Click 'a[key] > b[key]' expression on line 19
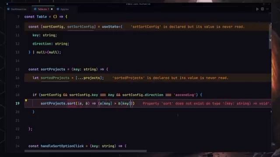 [x=115, y=104]
